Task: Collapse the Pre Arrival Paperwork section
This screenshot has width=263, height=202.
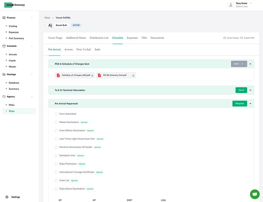Action: (250, 104)
